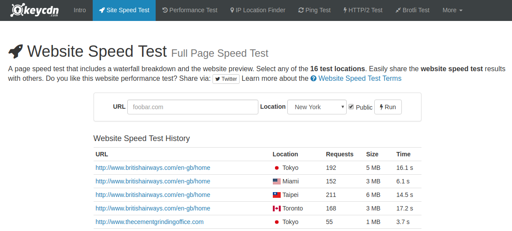Click the question mark icon before Speed Test Terms
Viewport: 512px width, 231px height.
pyautogui.click(x=313, y=79)
